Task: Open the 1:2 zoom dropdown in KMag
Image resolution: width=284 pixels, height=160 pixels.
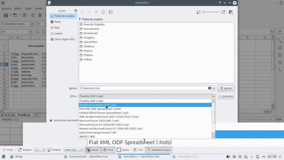Action: coord(43,150)
